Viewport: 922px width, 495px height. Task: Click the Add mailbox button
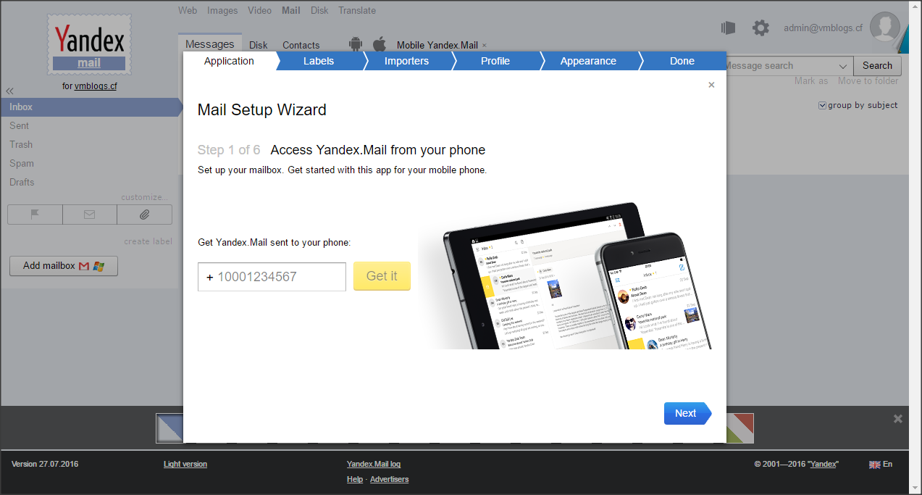[64, 266]
